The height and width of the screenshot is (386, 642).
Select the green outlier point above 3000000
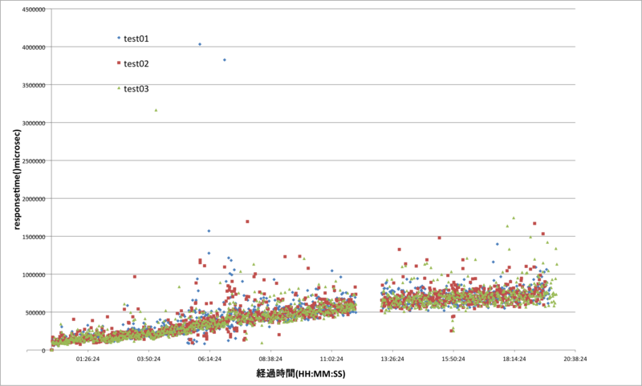pos(156,110)
